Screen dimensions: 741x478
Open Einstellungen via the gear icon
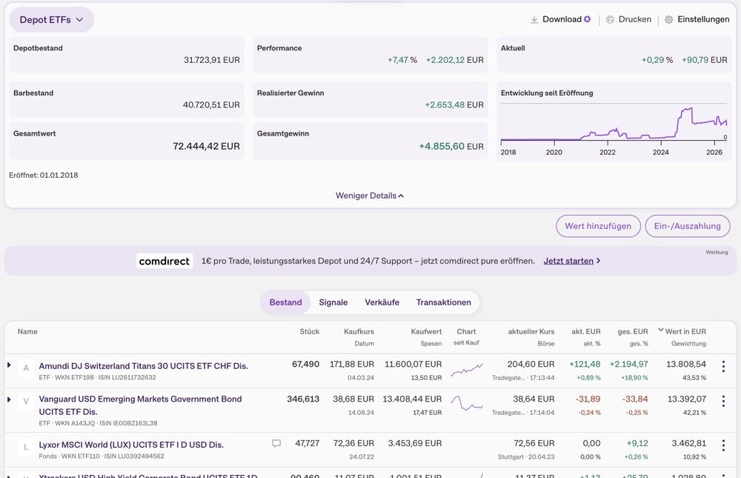668,19
